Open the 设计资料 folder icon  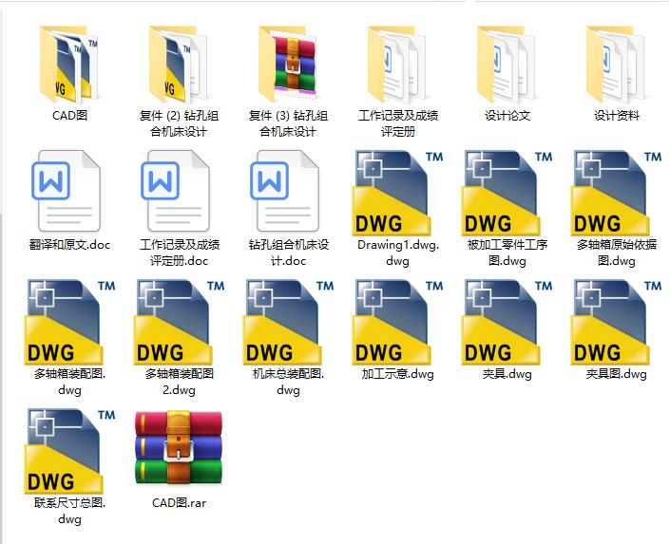[616, 64]
